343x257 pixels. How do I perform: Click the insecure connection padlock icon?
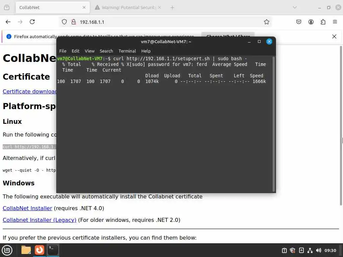tap(74, 22)
